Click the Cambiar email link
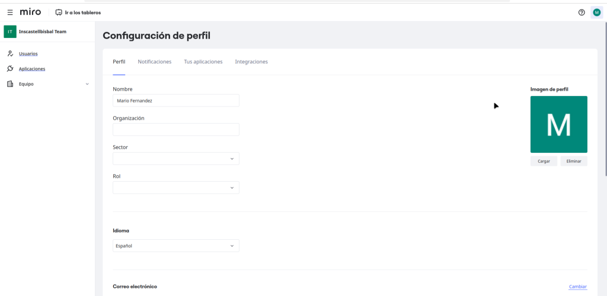Screen dimensions: 607x296 pyautogui.click(x=577, y=287)
